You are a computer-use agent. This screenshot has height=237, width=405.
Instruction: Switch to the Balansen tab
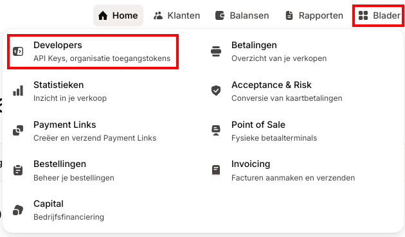coord(242,15)
